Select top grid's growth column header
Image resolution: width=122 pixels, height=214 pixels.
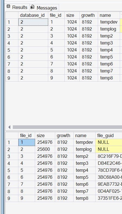point(89,15)
